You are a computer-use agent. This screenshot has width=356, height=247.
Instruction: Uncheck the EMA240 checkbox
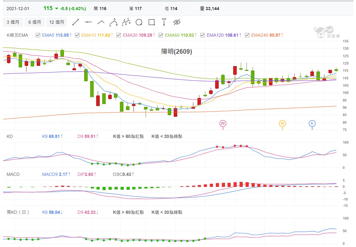[247, 35]
